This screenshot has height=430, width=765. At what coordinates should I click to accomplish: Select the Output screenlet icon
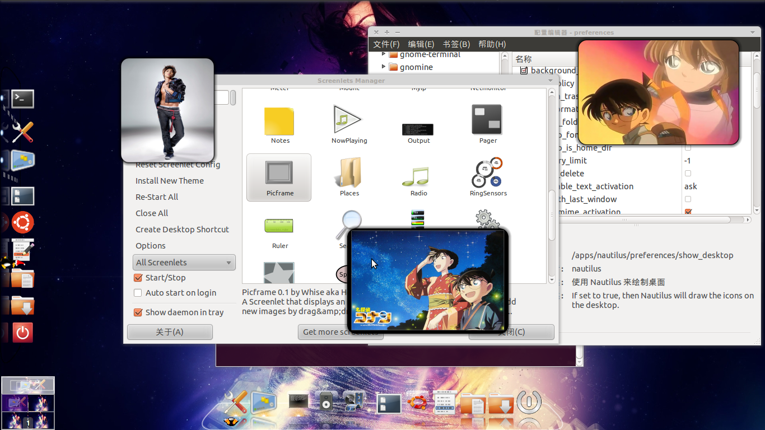[418, 129]
